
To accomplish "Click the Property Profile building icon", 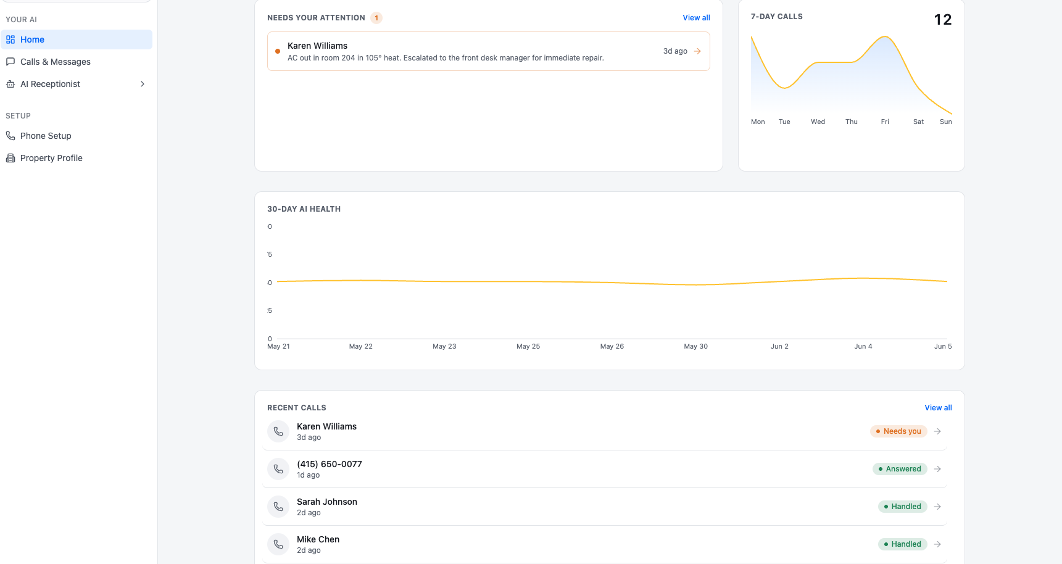I will coord(10,158).
